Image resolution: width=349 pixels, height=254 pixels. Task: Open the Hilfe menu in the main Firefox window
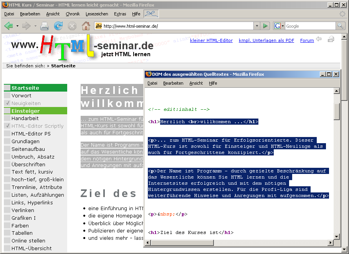coord(136,14)
